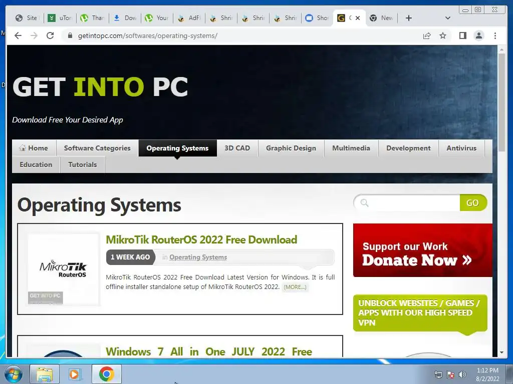Switch to the AdFl tab

189,18
